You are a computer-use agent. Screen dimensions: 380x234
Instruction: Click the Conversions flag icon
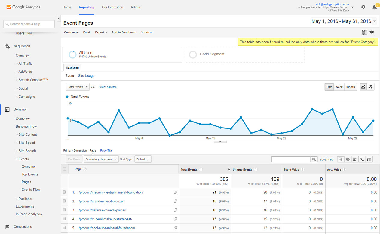[7, 227]
